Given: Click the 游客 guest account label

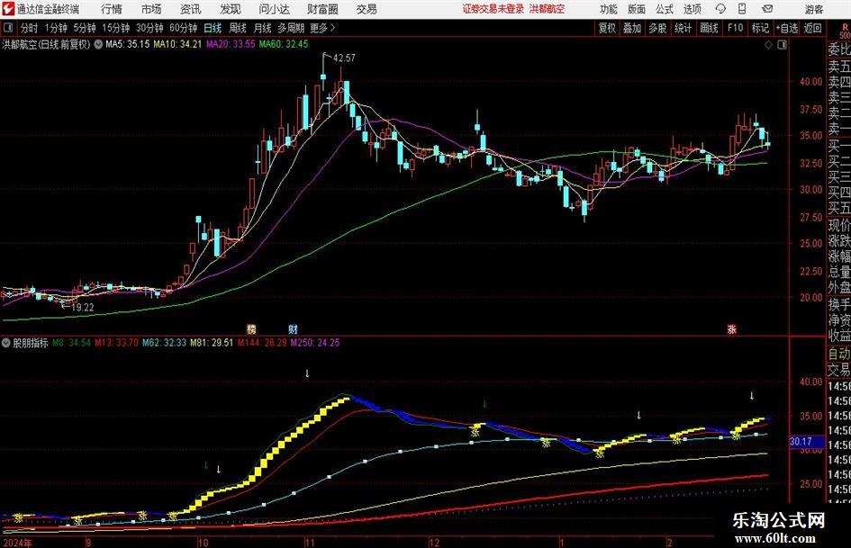Looking at the screenshot, I should pyautogui.click(x=814, y=9).
